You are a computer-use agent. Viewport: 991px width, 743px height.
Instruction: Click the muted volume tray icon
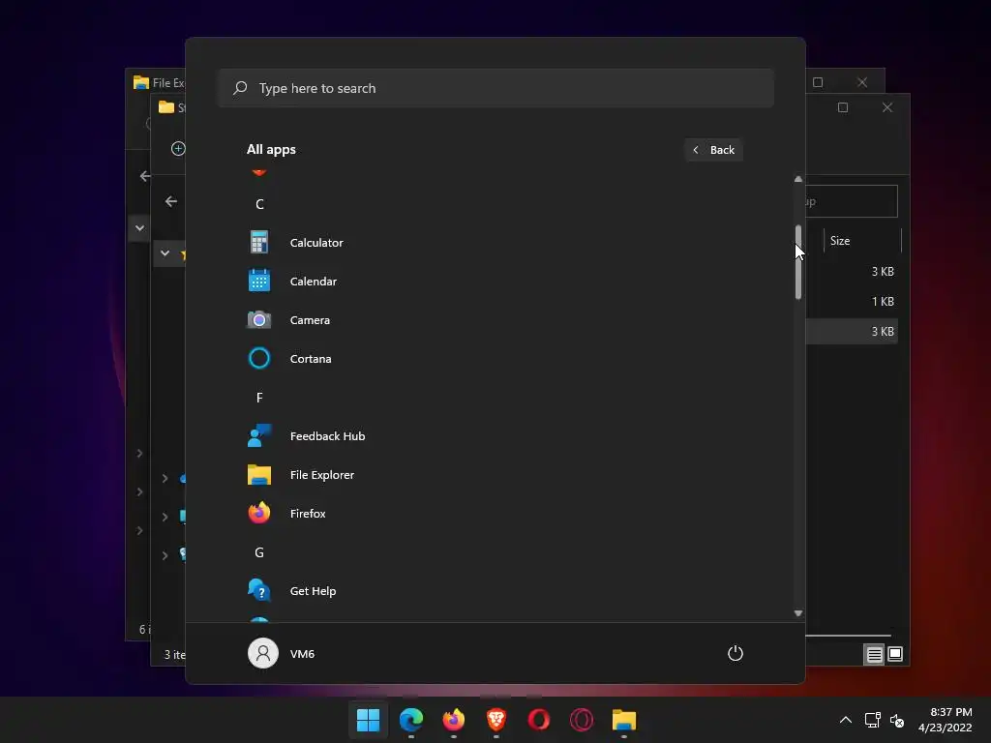[897, 720]
